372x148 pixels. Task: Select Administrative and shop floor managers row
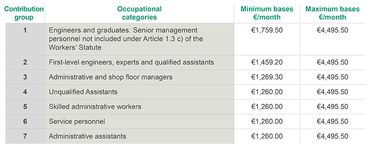[x=186, y=77]
